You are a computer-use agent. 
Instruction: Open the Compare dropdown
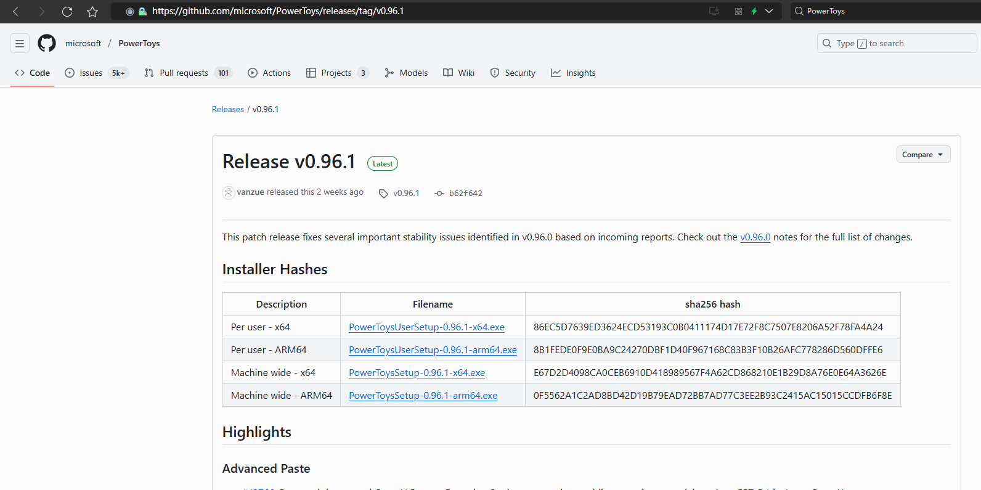pyautogui.click(x=923, y=154)
